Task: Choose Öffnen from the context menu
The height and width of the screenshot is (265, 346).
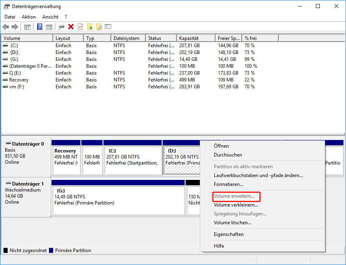Action: coord(222,146)
